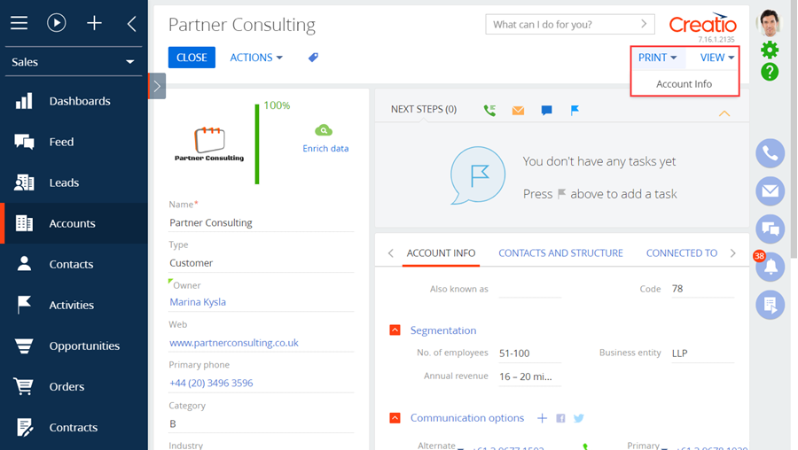The image size is (798, 450).
Task: Click the Type field Customer
Action: point(261,263)
